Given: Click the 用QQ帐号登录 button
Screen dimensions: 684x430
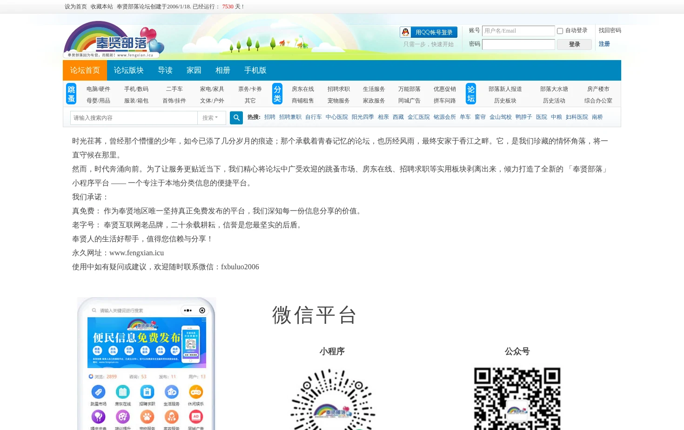Looking at the screenshot, I should (x=429, y=32).
